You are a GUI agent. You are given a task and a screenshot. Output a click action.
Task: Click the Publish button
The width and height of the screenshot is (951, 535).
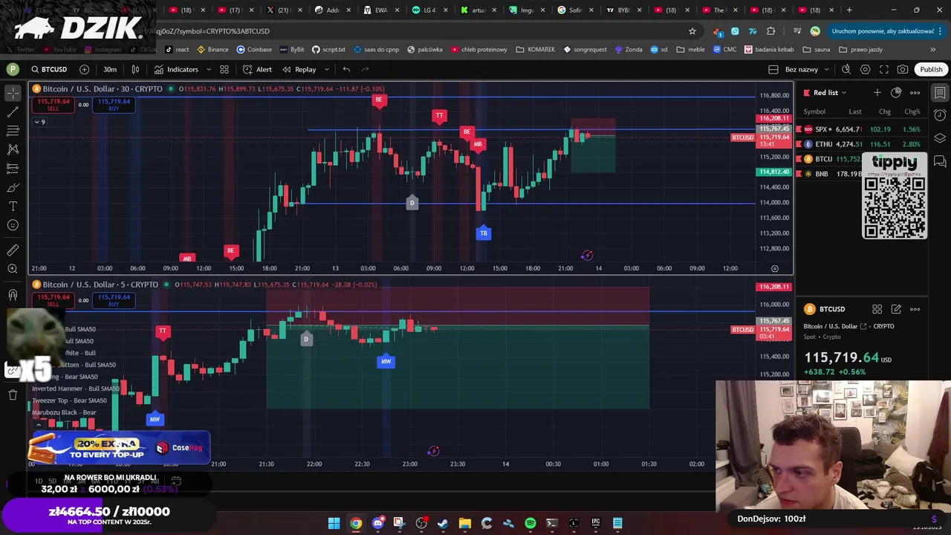click(931, 69)
